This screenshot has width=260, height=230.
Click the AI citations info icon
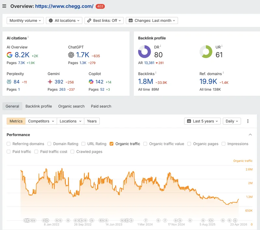(28, 37)
